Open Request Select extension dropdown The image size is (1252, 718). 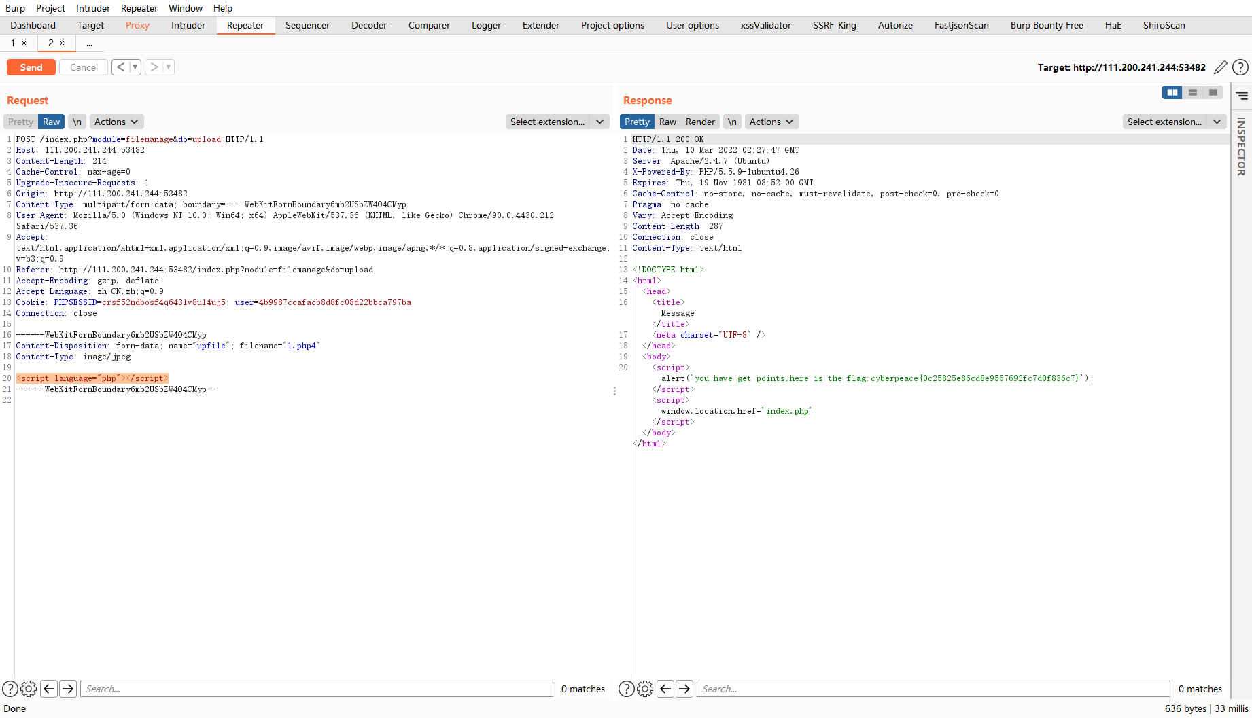[x=557, y=122]
